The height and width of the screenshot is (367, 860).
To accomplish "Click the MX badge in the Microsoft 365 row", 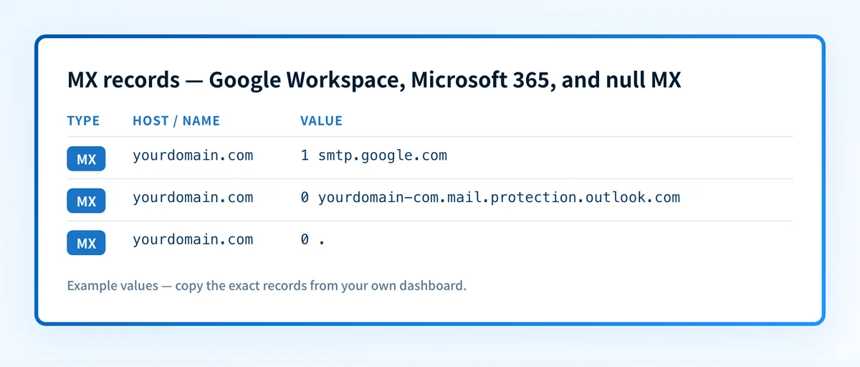I will pyautogui.click(x=86, y=201).
